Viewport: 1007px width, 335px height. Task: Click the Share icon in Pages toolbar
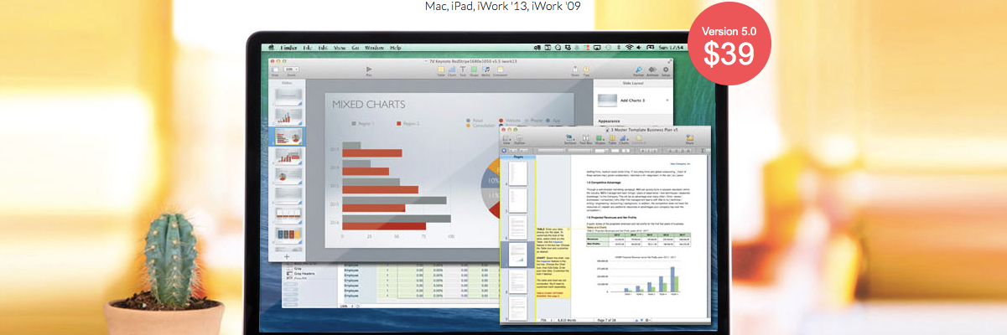[x=690, y=140]
